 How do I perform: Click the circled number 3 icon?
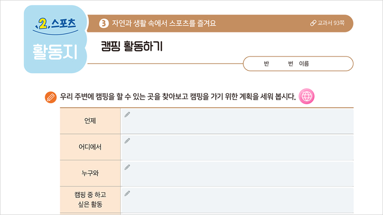[103, 23]
